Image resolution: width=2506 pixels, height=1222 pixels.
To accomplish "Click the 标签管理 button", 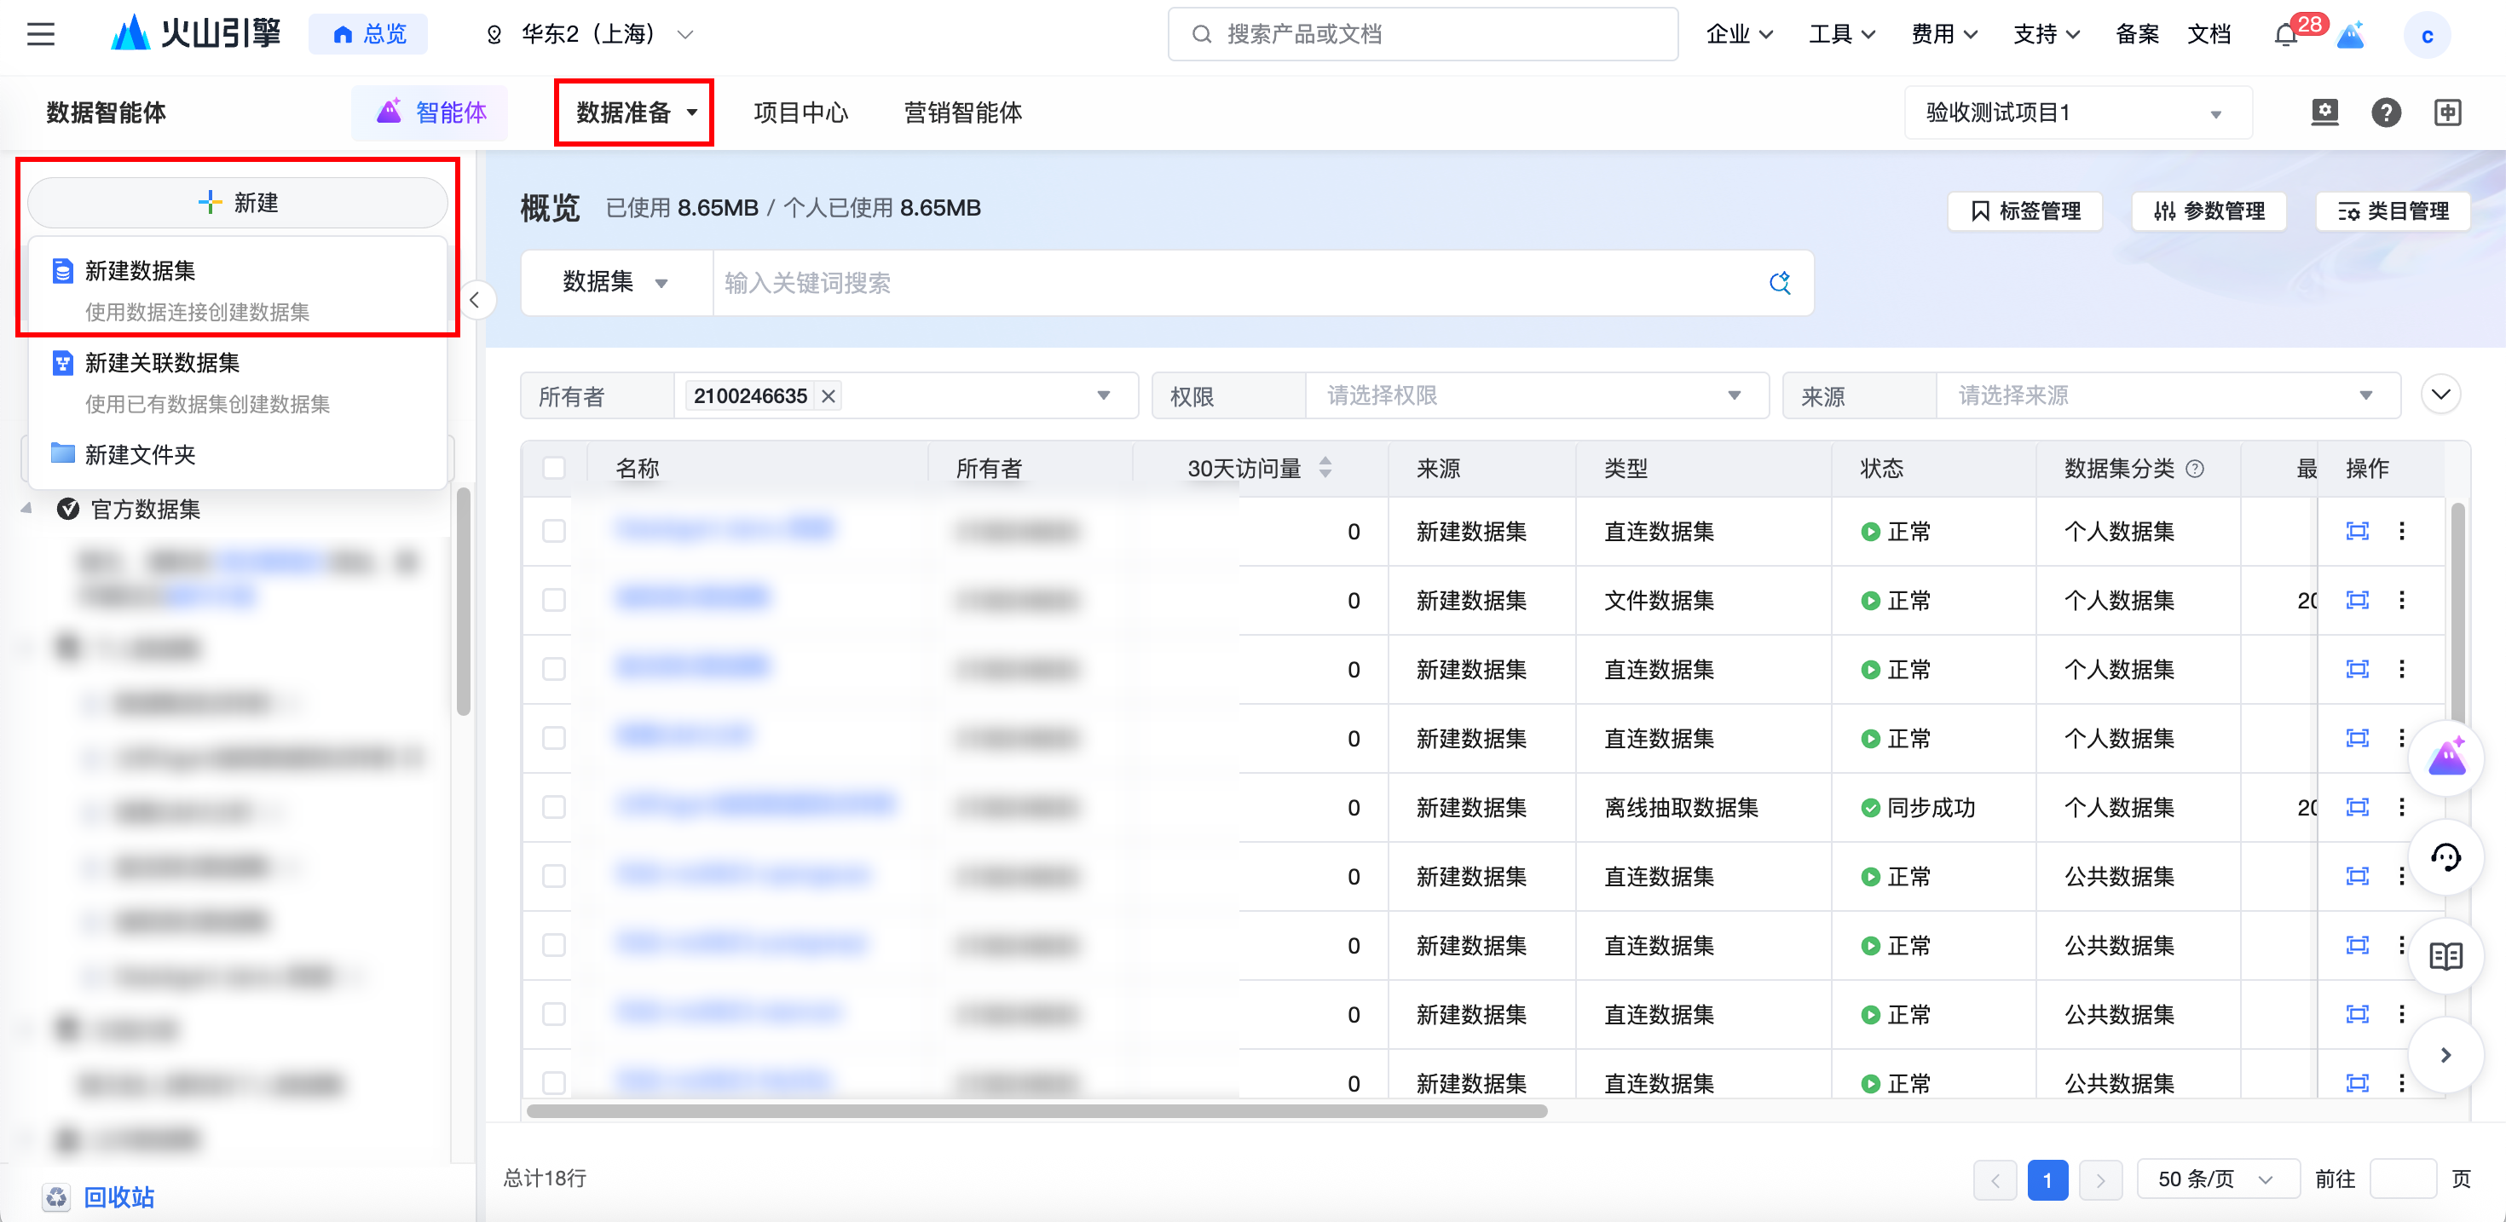I will coord(2025,211).
